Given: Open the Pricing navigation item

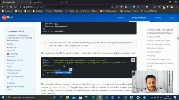Looking at the screenshot, I should point(158,18).
